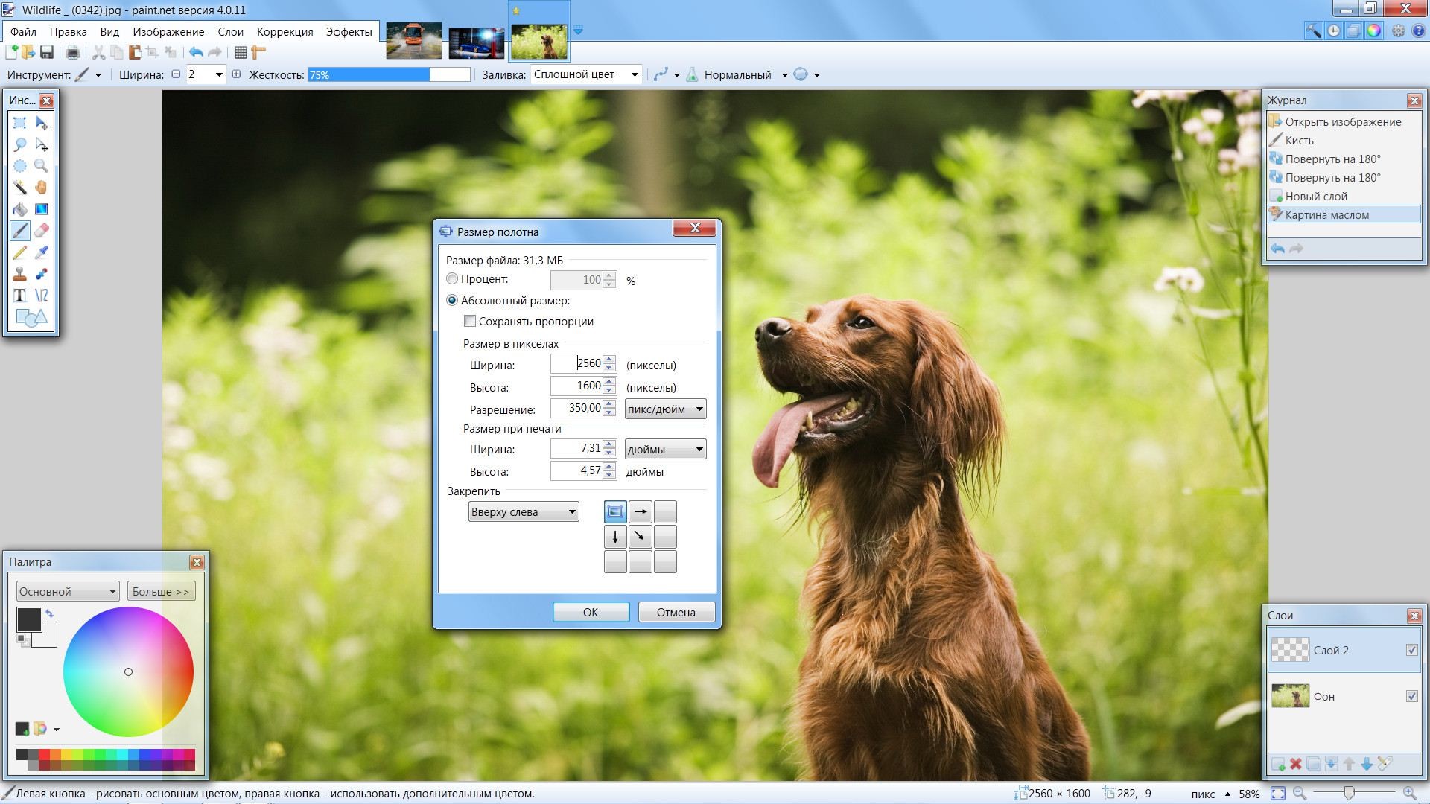The height and width of the screenshot is (804, 1430).
Task: Choose the Paint Bucket tool
Action: [x=20, y=209]
